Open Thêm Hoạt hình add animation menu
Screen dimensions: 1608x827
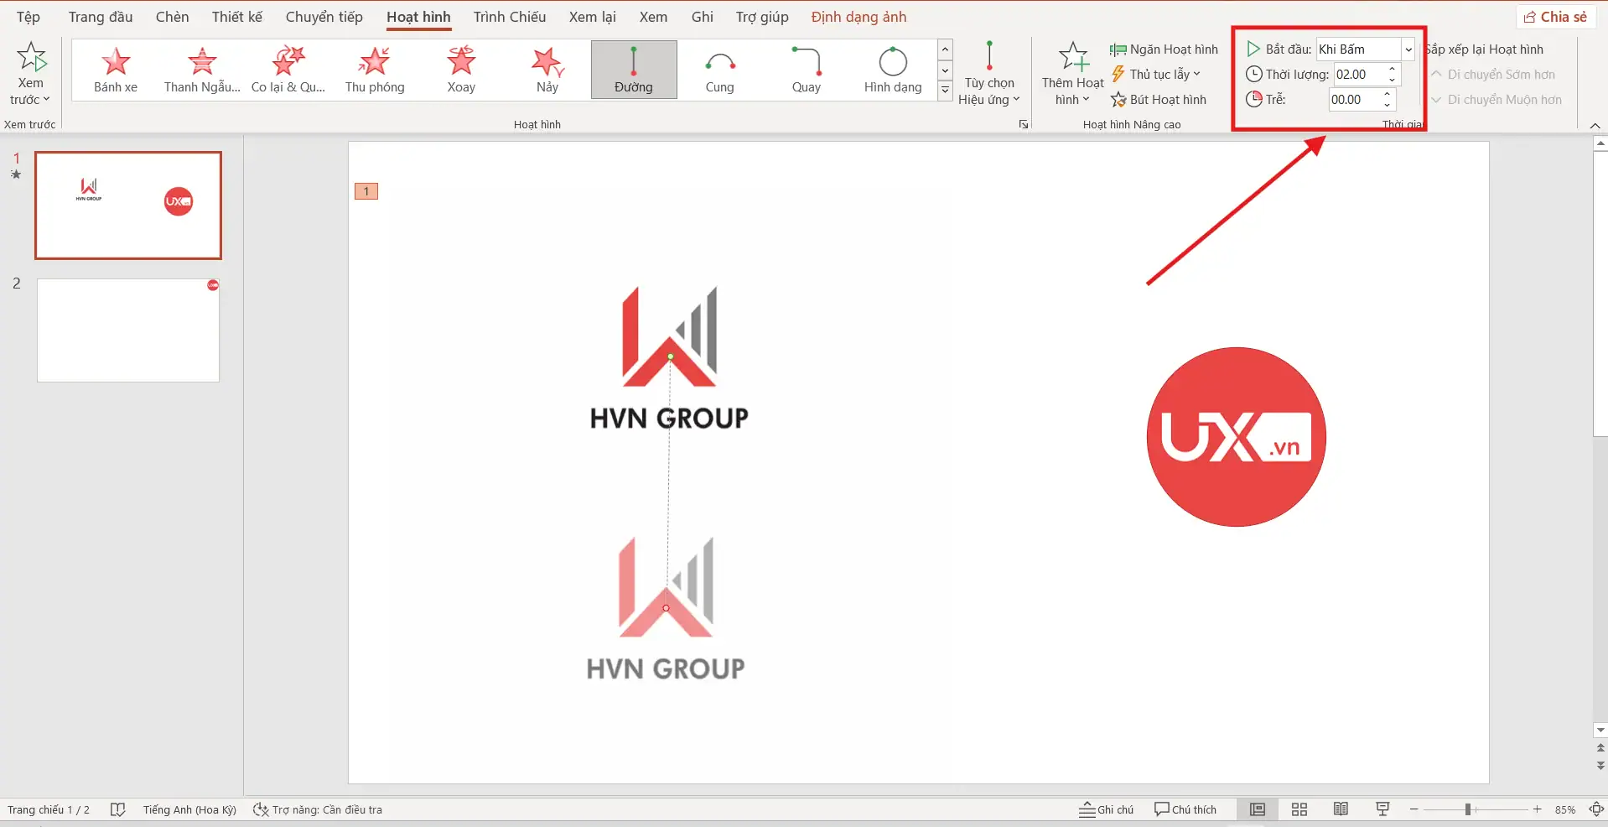(x=1073, y=74)
